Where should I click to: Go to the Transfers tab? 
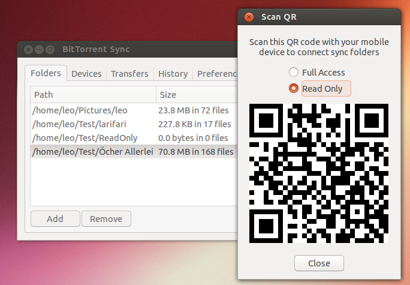point(129,74)
